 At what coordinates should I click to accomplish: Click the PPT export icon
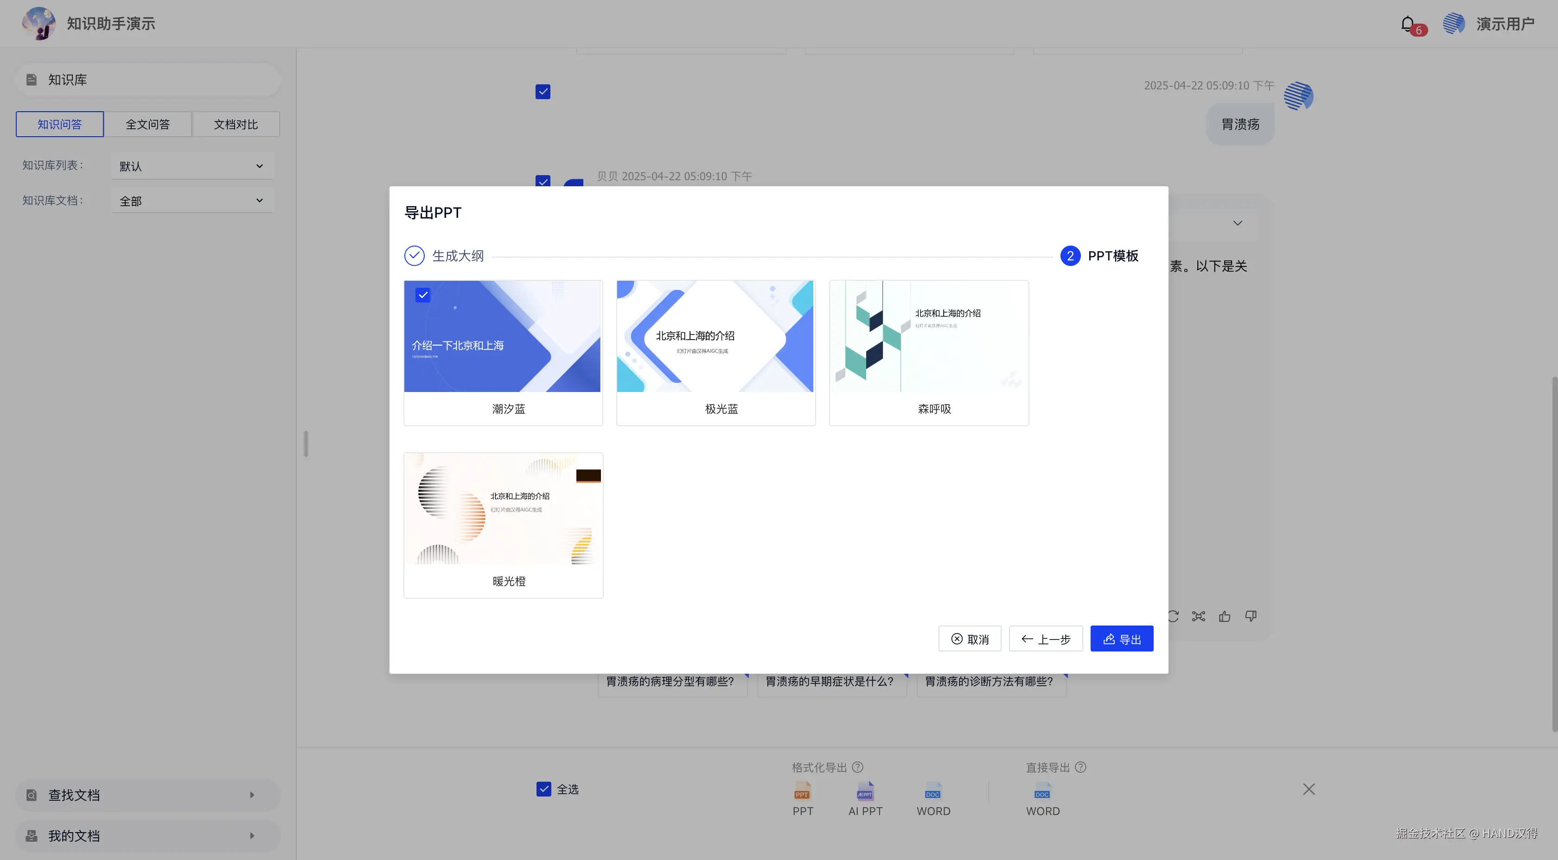[x=802, y=792]
